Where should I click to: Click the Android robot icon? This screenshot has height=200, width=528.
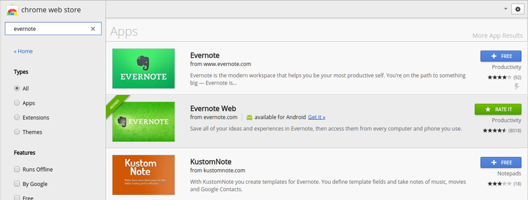(x=250, y=117)
